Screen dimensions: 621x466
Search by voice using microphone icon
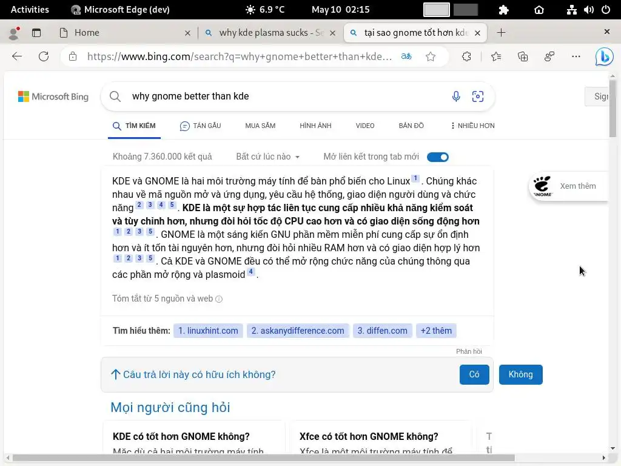456,96
